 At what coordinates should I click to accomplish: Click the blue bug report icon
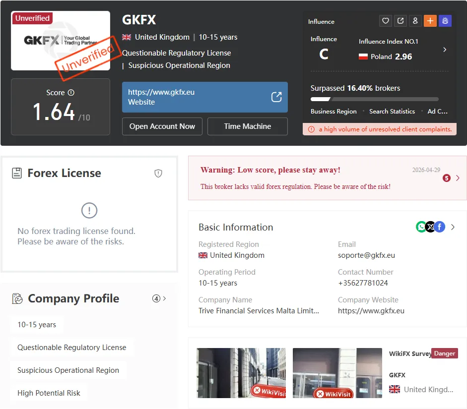click(445, 21)
